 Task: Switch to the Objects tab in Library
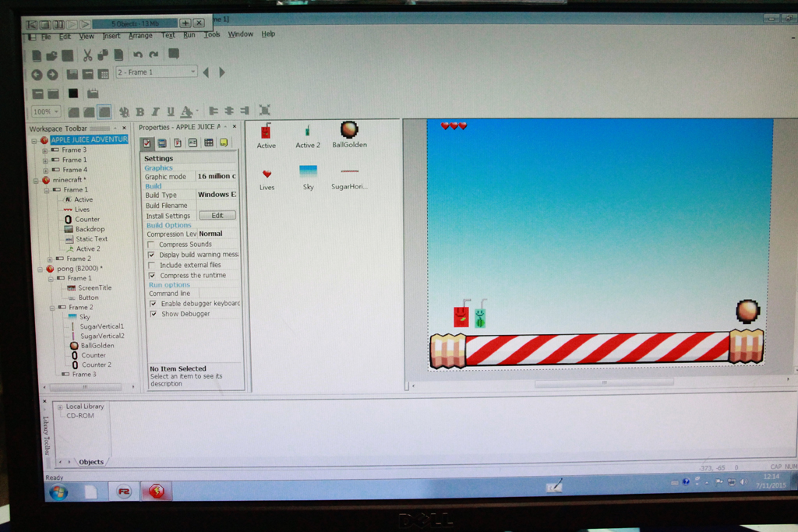(x=91, y=462)
